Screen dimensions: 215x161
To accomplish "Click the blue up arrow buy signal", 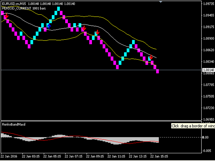I will click(49, 25).
